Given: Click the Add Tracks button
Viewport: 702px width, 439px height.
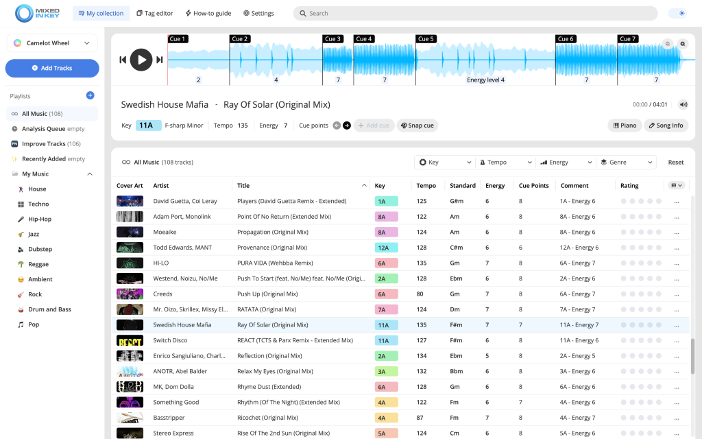Looking at the screenshot, I should [52, 68].
